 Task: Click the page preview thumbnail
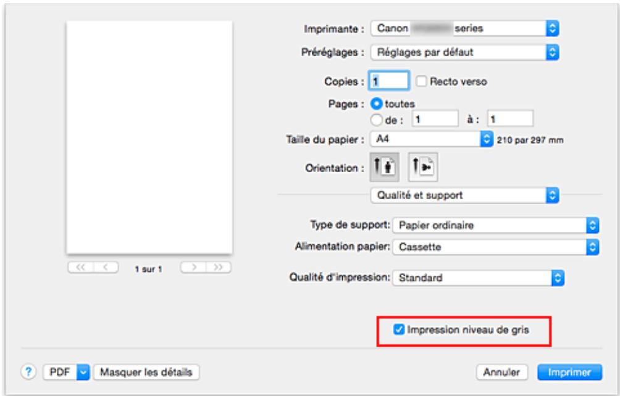[x=149, y=138]
